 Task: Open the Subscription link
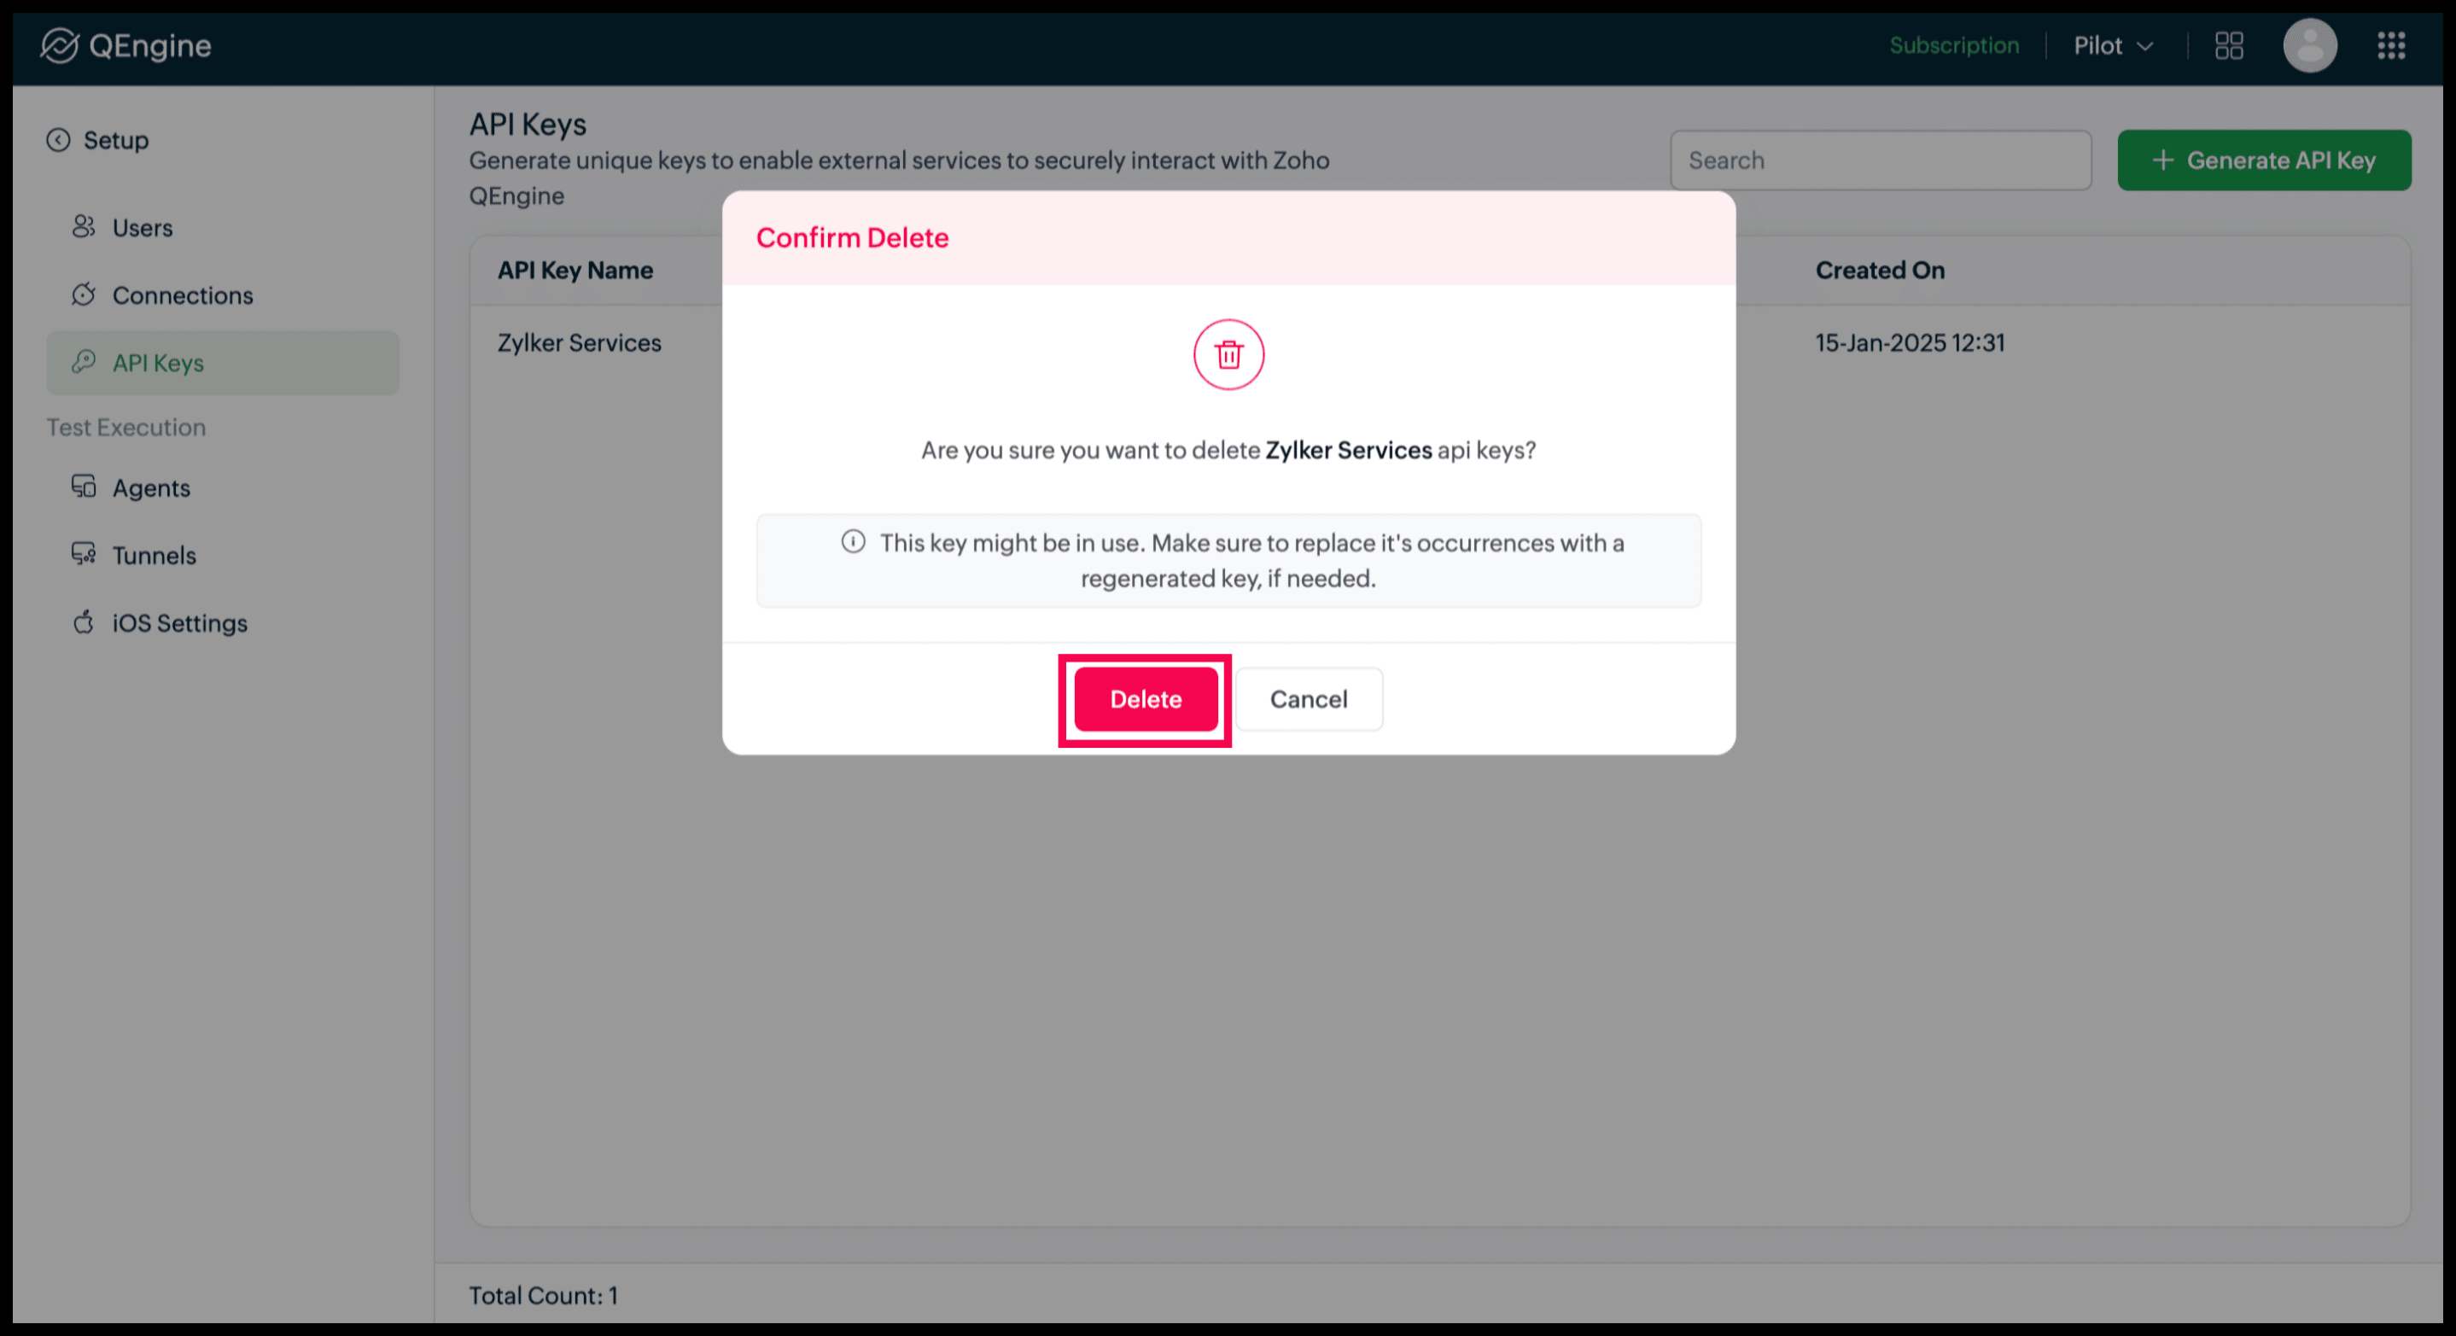1955,46
